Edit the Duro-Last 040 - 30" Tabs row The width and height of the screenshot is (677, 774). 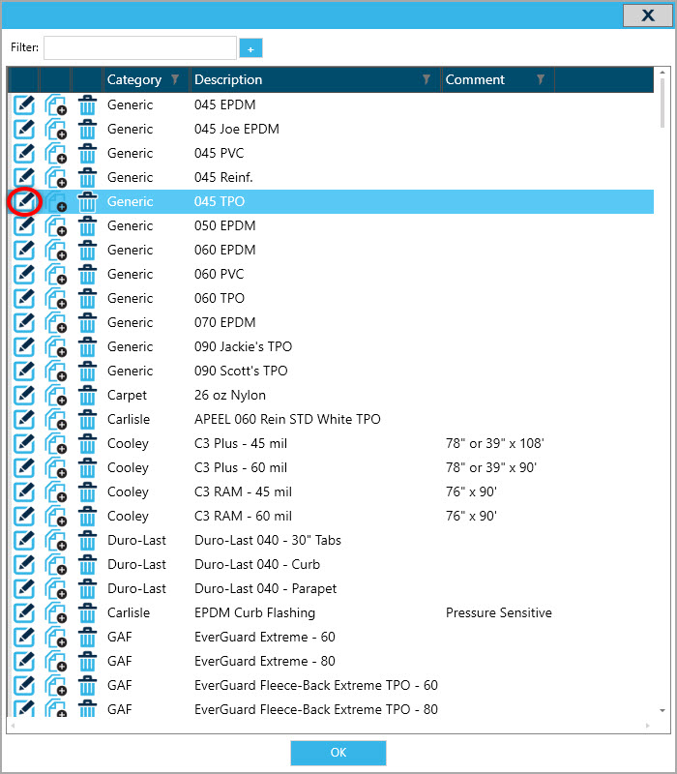[23, 540]
